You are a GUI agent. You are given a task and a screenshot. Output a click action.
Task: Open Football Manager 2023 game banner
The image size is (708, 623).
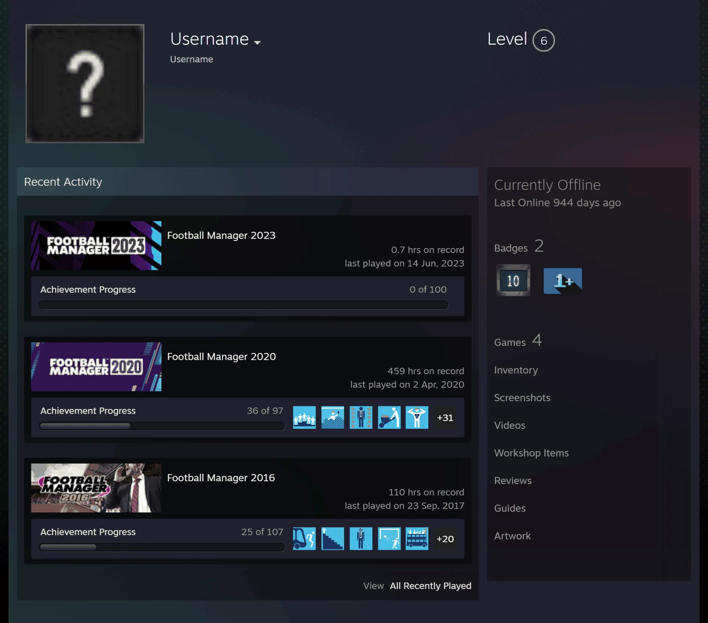coord(96,245)
